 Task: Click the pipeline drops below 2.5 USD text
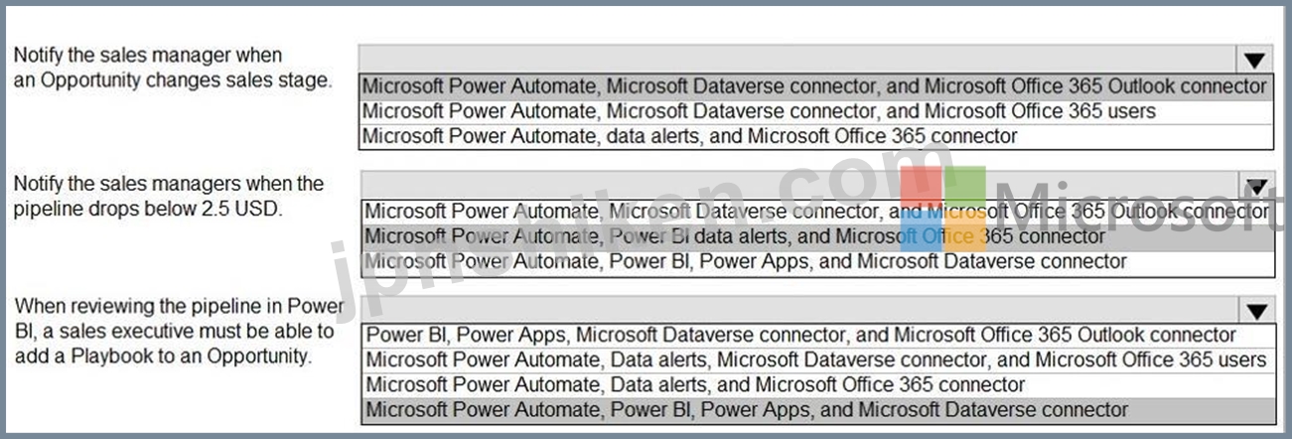[x=169, y=196]
